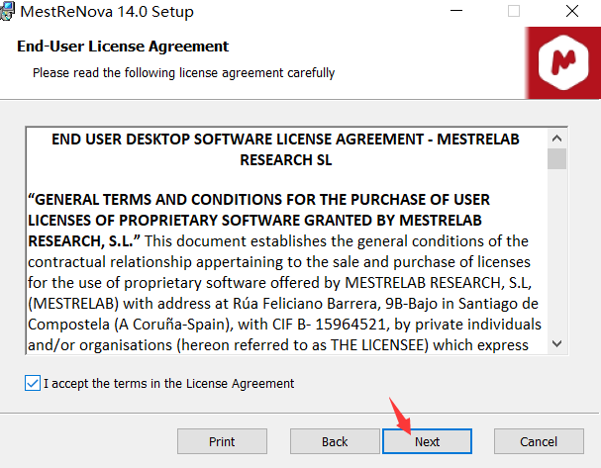Close the setup window
This screenshot has width=601, height=468.
tap(572, 11)
